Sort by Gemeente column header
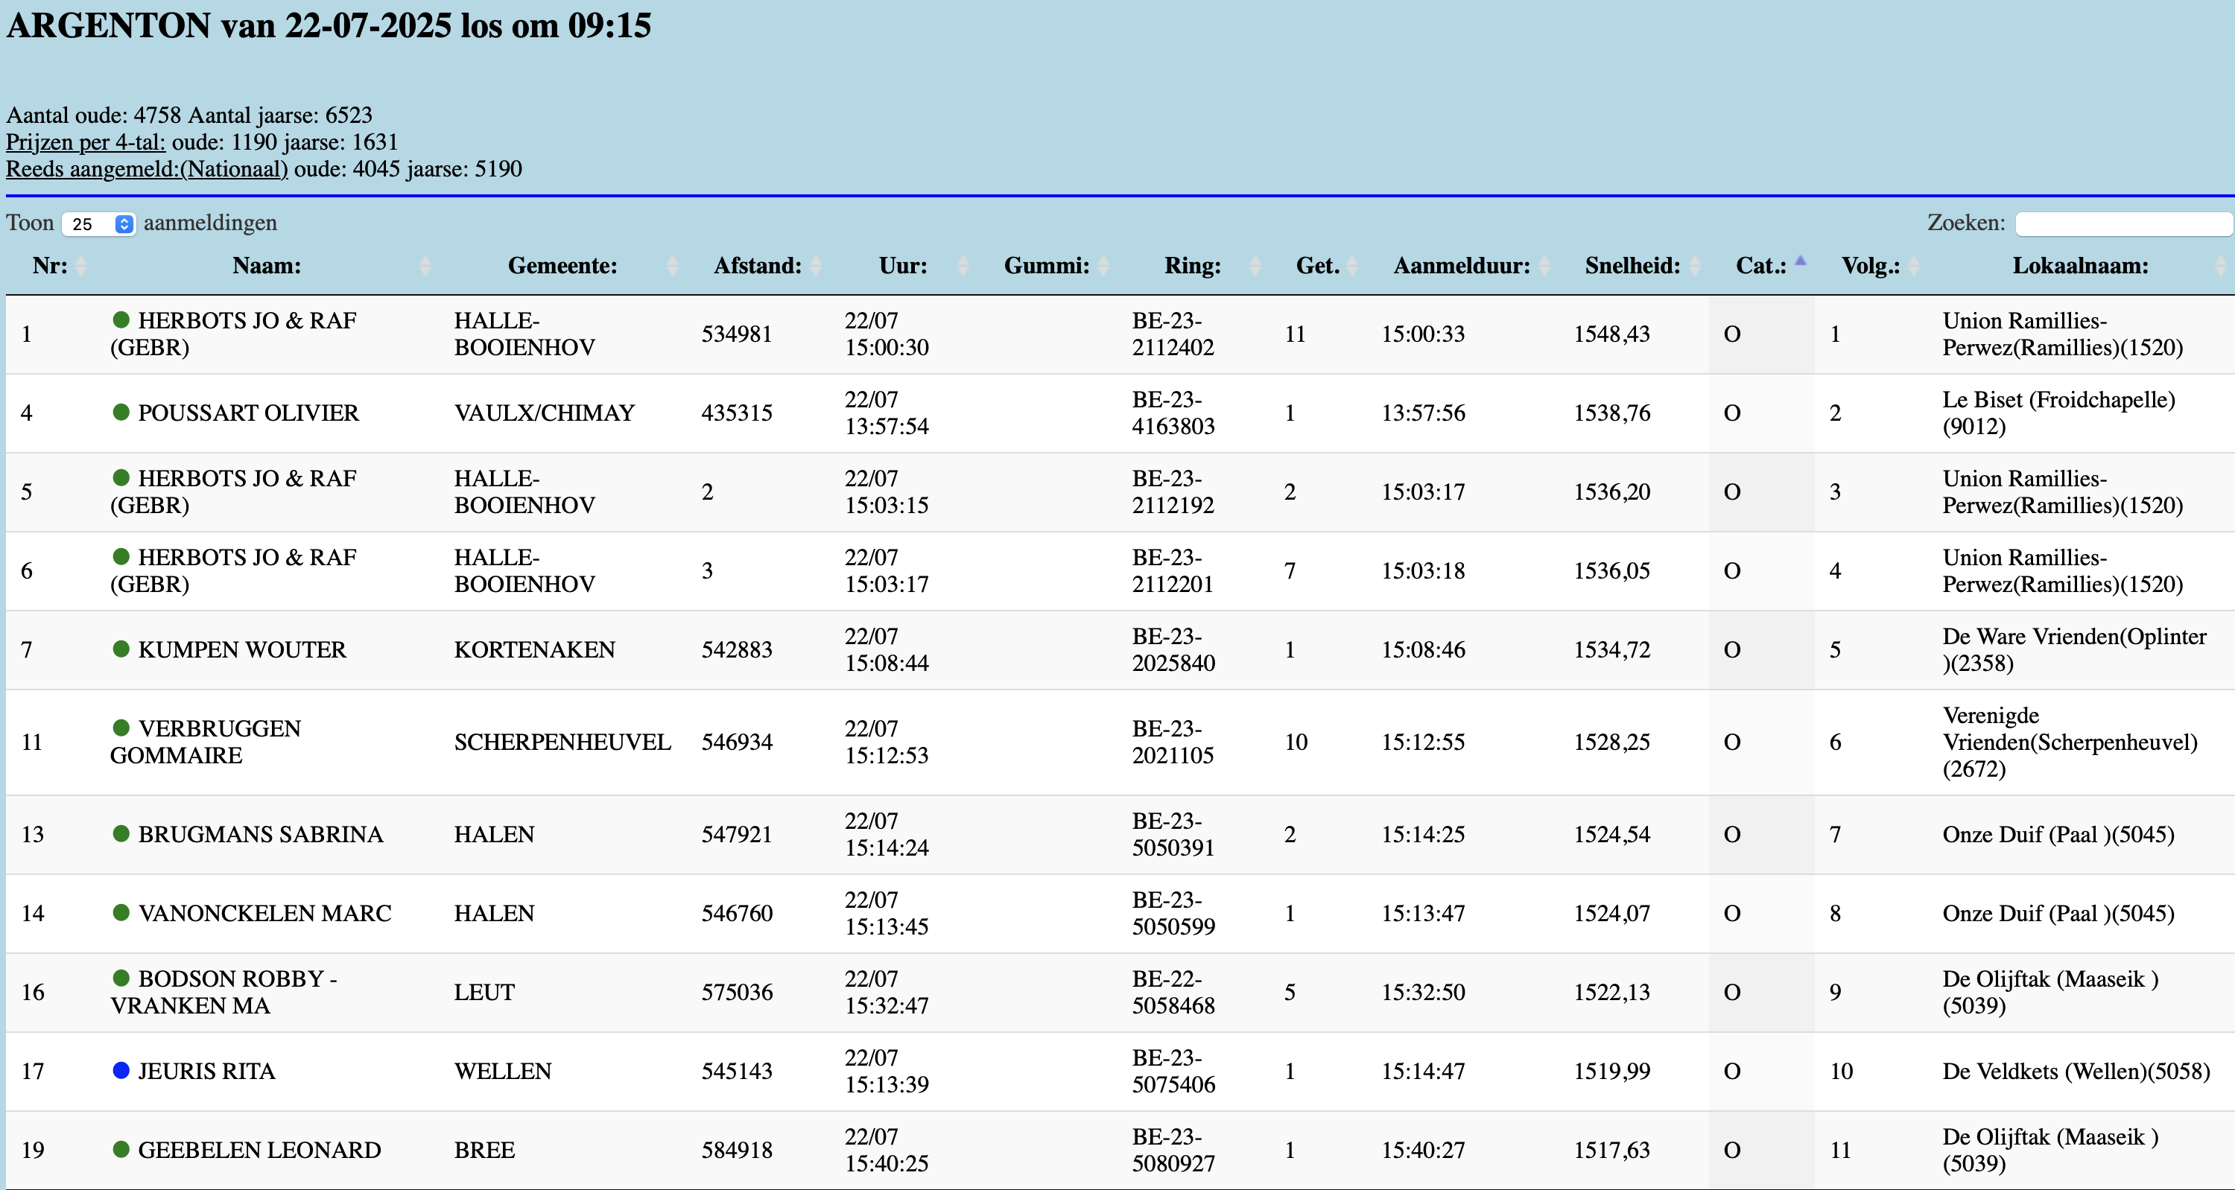The height and width of the screenshot is (1190, 2235). pos(562,265)
